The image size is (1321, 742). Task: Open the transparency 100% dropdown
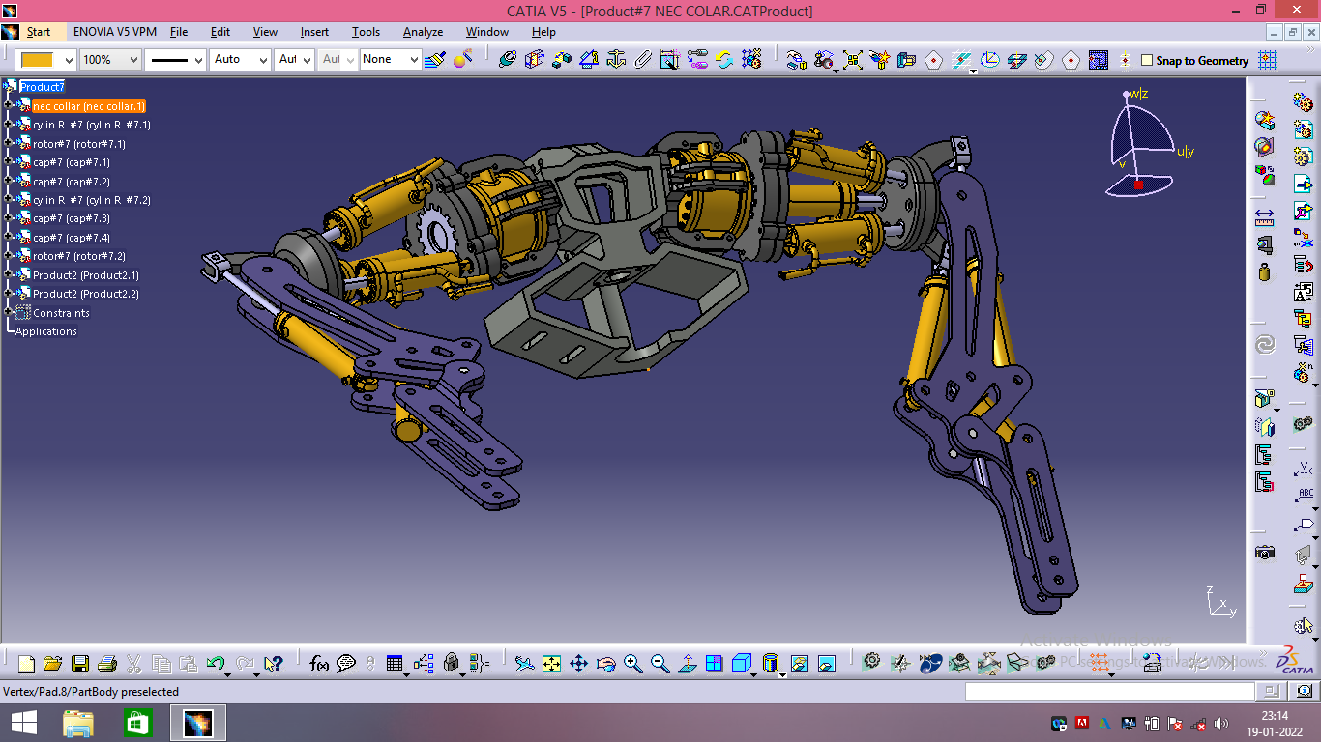pyautogui.click(x=132, y=60)
